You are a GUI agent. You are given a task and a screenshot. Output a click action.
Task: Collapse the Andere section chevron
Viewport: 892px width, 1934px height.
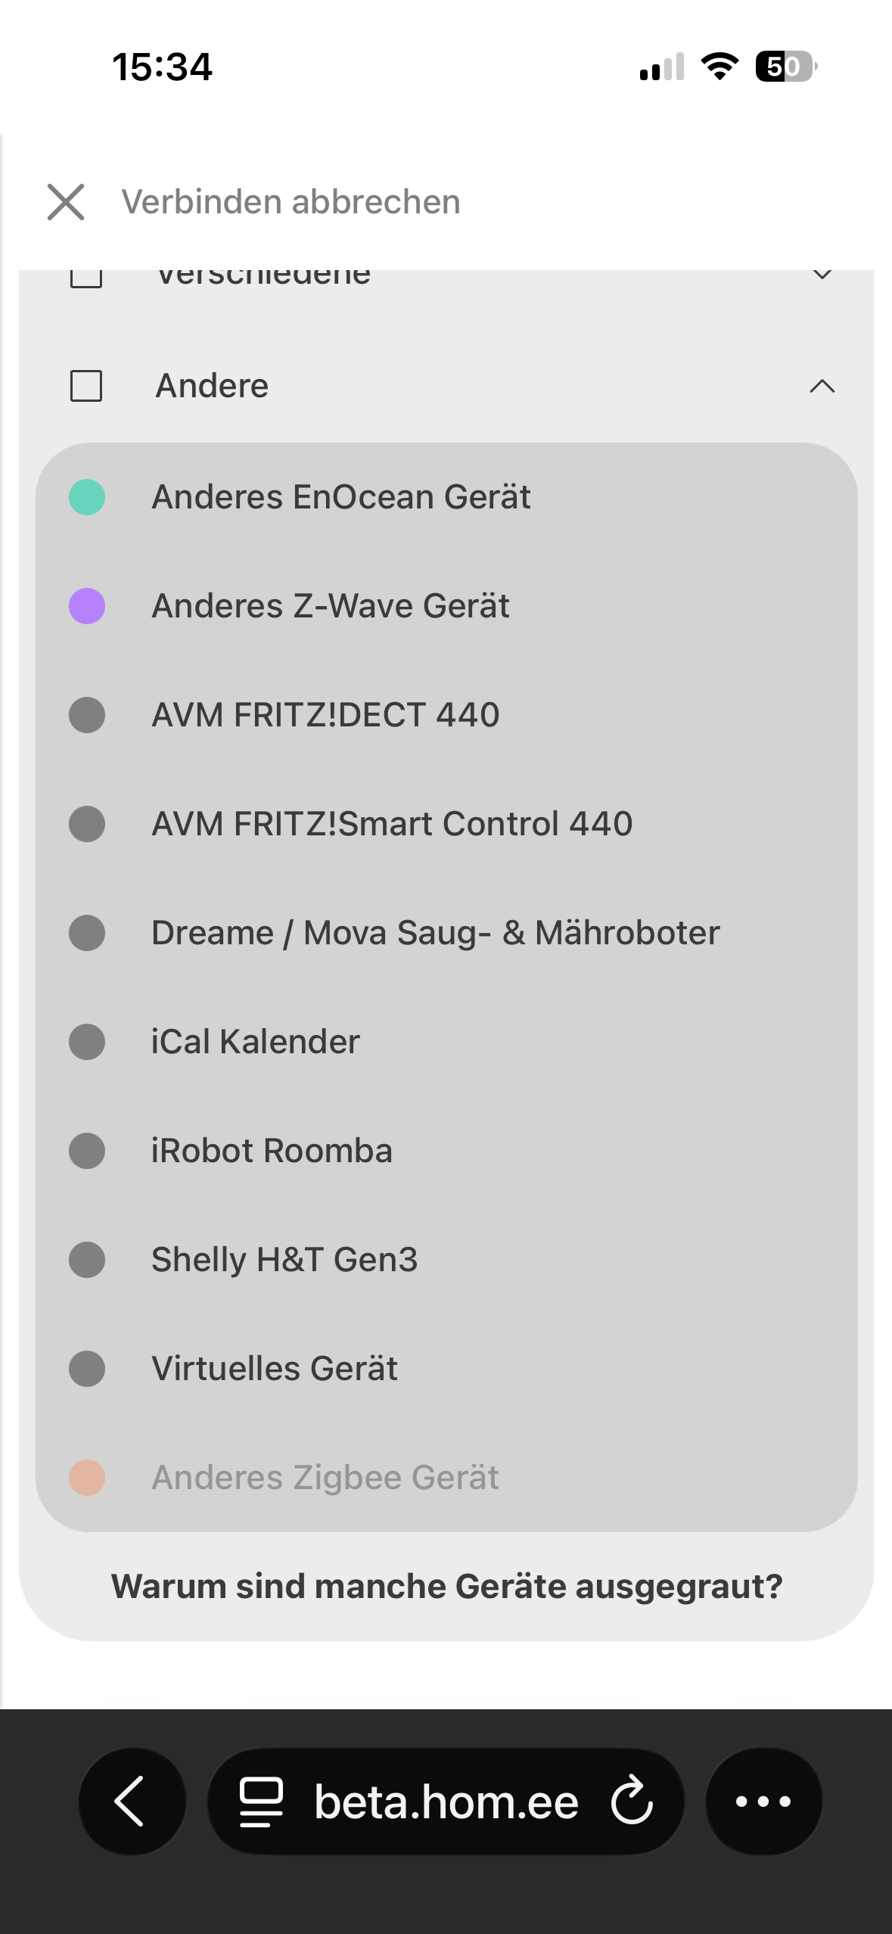click(822, 386)
